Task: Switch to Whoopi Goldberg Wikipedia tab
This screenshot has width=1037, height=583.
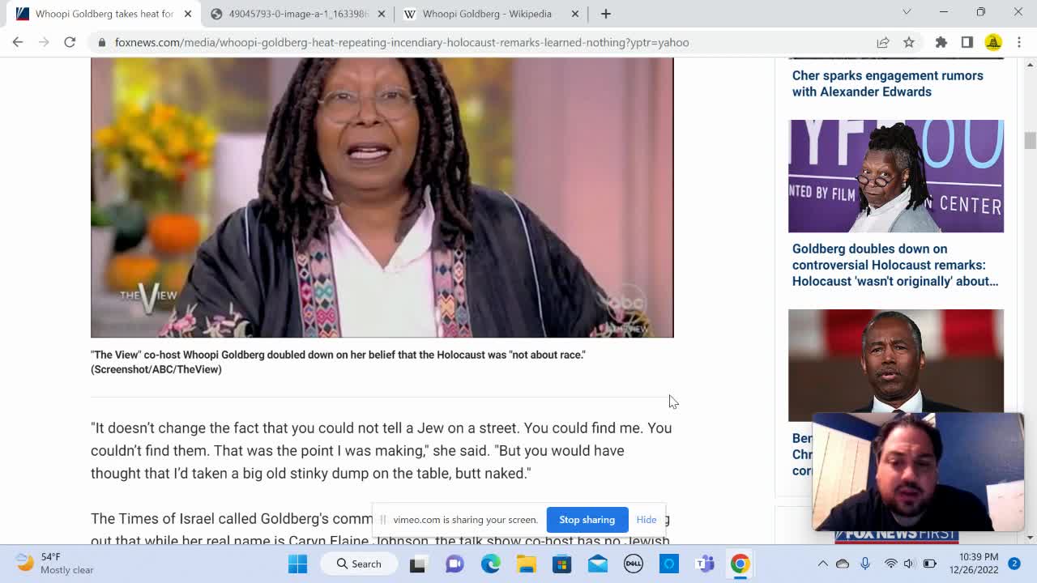Action: click(486, 14)
